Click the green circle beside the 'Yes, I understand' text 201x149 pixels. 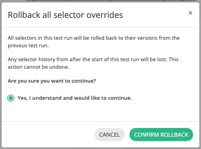[11, 98]
